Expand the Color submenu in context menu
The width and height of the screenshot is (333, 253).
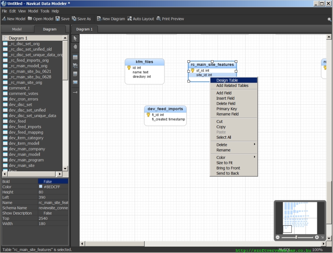tap(233, 158)
